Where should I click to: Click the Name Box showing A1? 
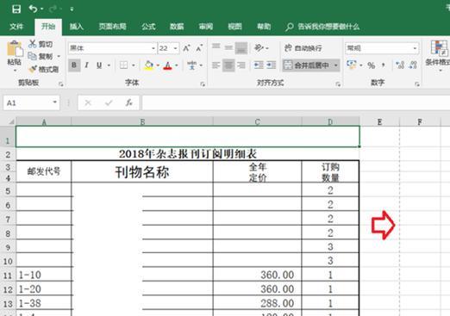coord(32,102)
